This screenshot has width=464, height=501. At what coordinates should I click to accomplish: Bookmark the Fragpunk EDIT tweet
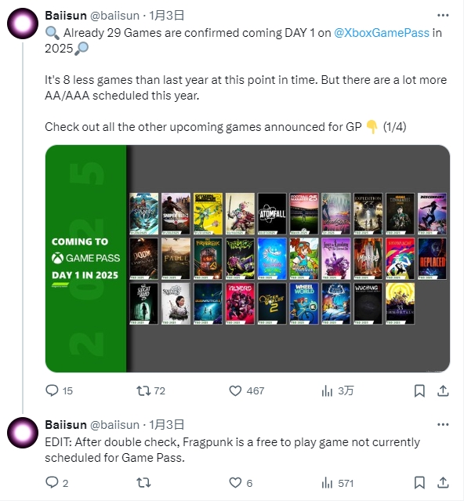coord(419,483)
